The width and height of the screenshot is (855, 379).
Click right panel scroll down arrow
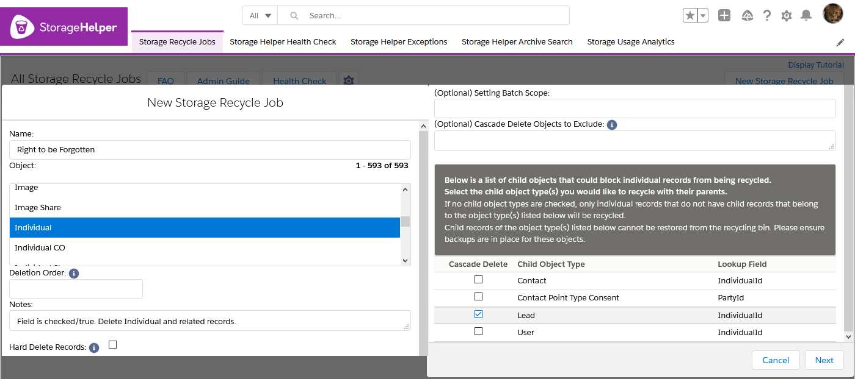pyautogui.click(x=848, y=336)
